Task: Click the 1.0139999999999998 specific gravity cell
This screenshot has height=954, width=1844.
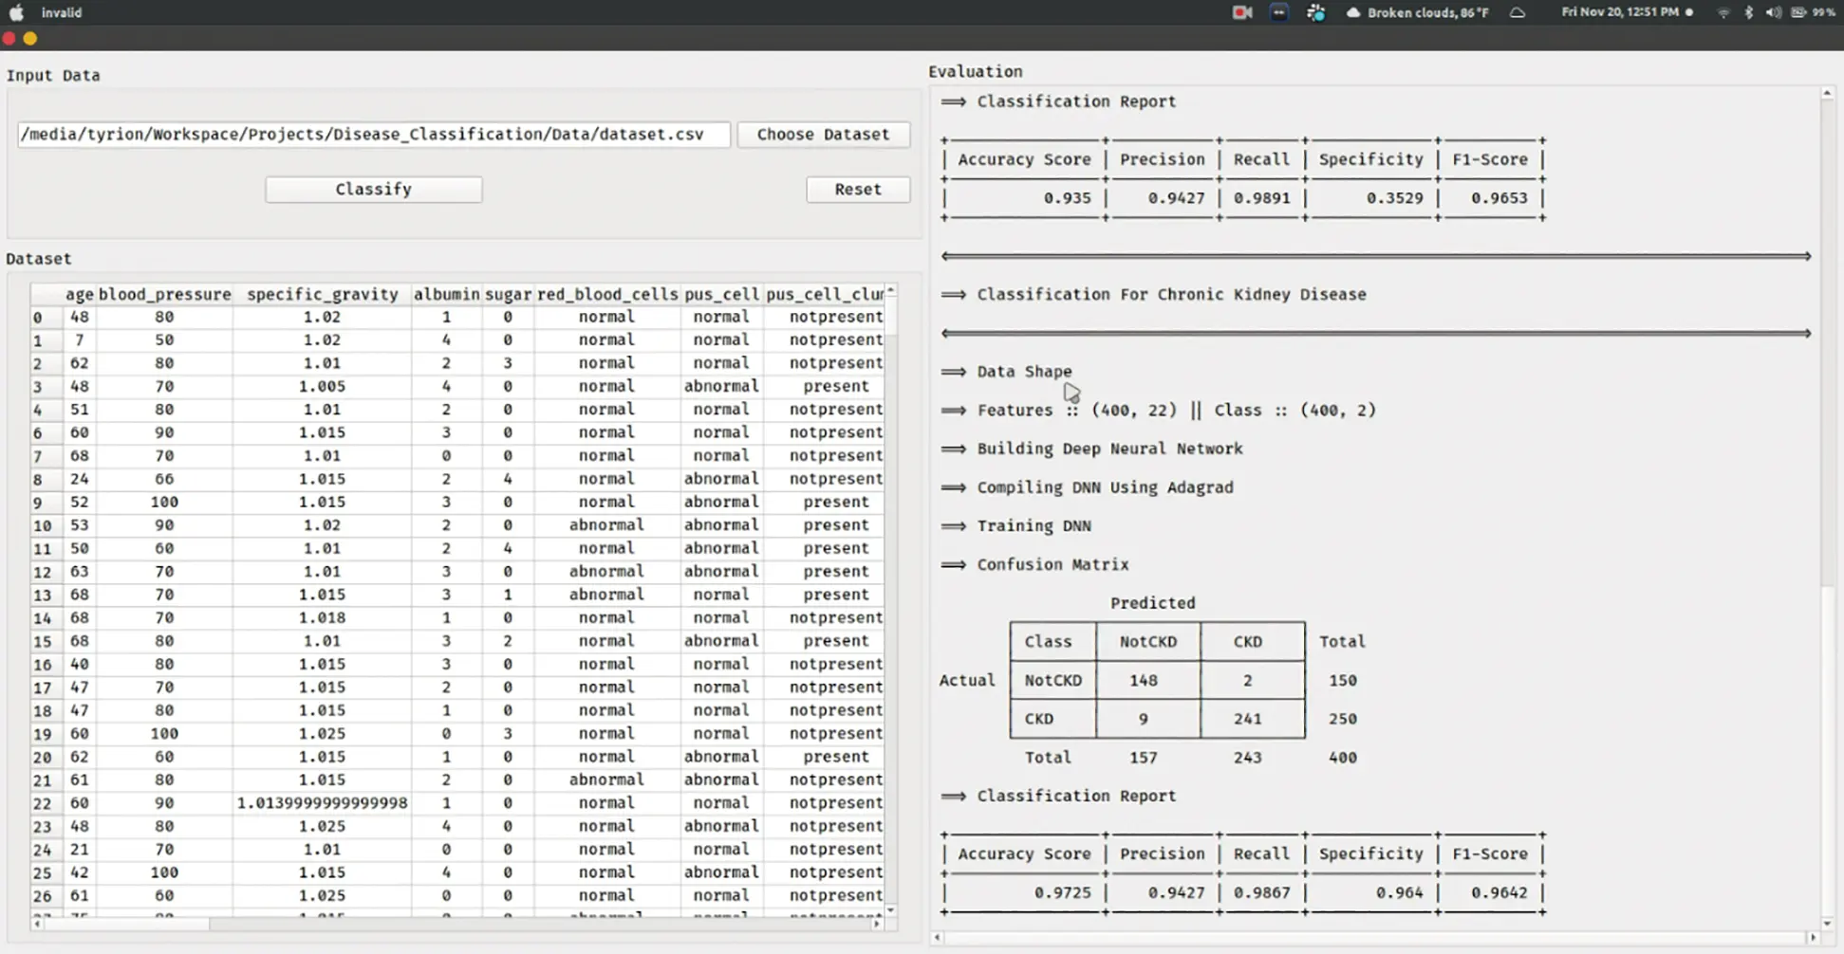Action: click(323, 803)
